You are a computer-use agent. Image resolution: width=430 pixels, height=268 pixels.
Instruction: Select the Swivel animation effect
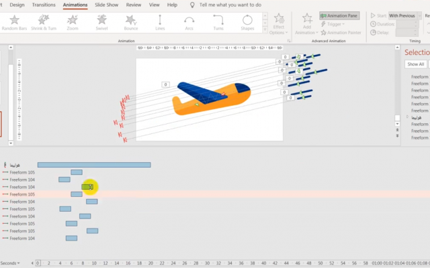[101, 23]
